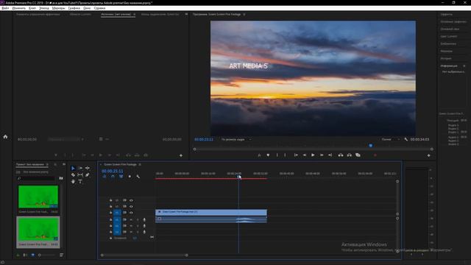
Task: Select the Hand tool
Action: click(73, 182)
